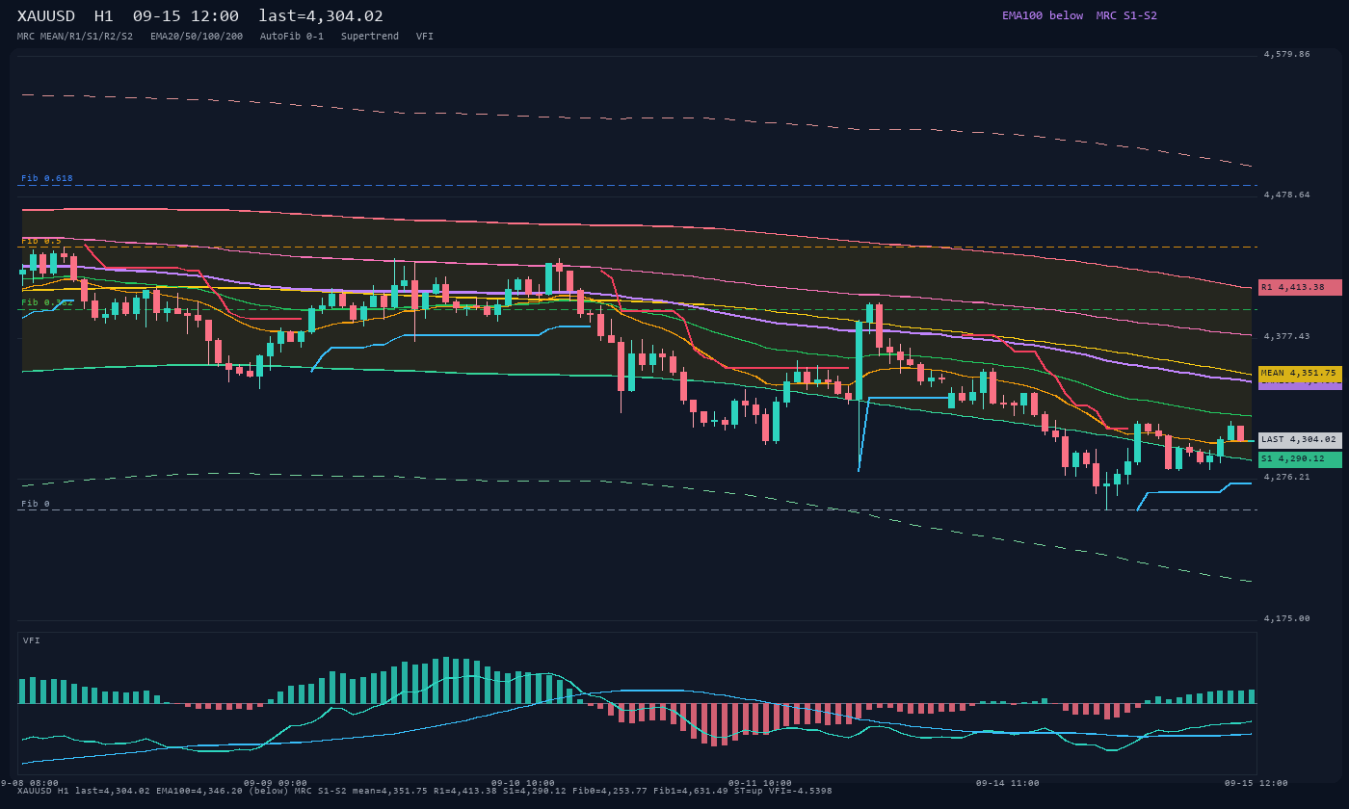Click the 4,377.43 price axis label

point(1287,336)
